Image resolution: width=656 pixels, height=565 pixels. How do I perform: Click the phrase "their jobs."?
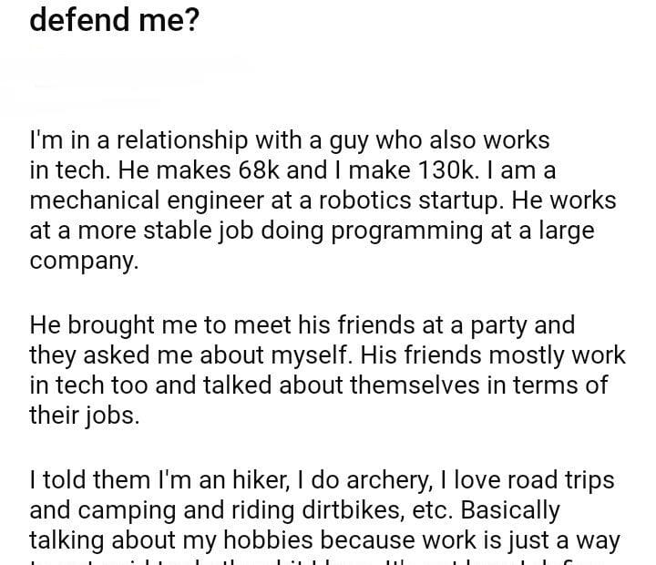coord(84,415)
